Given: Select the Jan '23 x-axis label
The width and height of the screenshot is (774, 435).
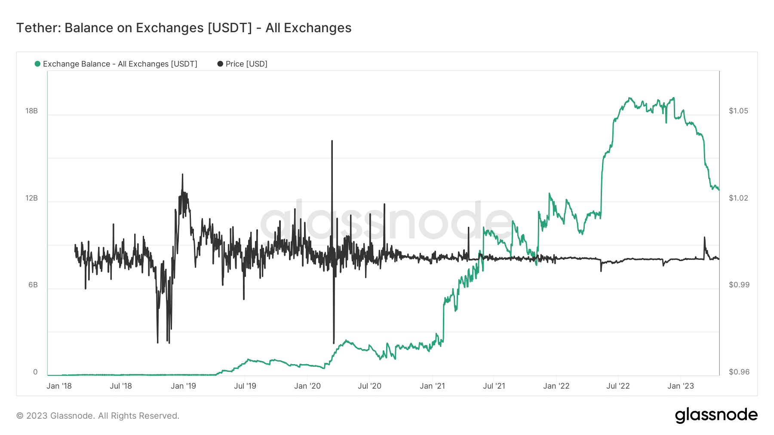Looking at the screenshot, I should click(680, 386).
